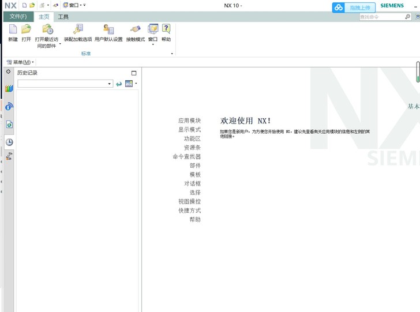Click the 打开最近访问的部件 folder-clock icon
The image size is (420, 312).
tap(48, 29)
